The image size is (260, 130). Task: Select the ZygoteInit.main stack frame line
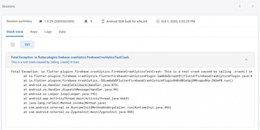coord(79,112)
